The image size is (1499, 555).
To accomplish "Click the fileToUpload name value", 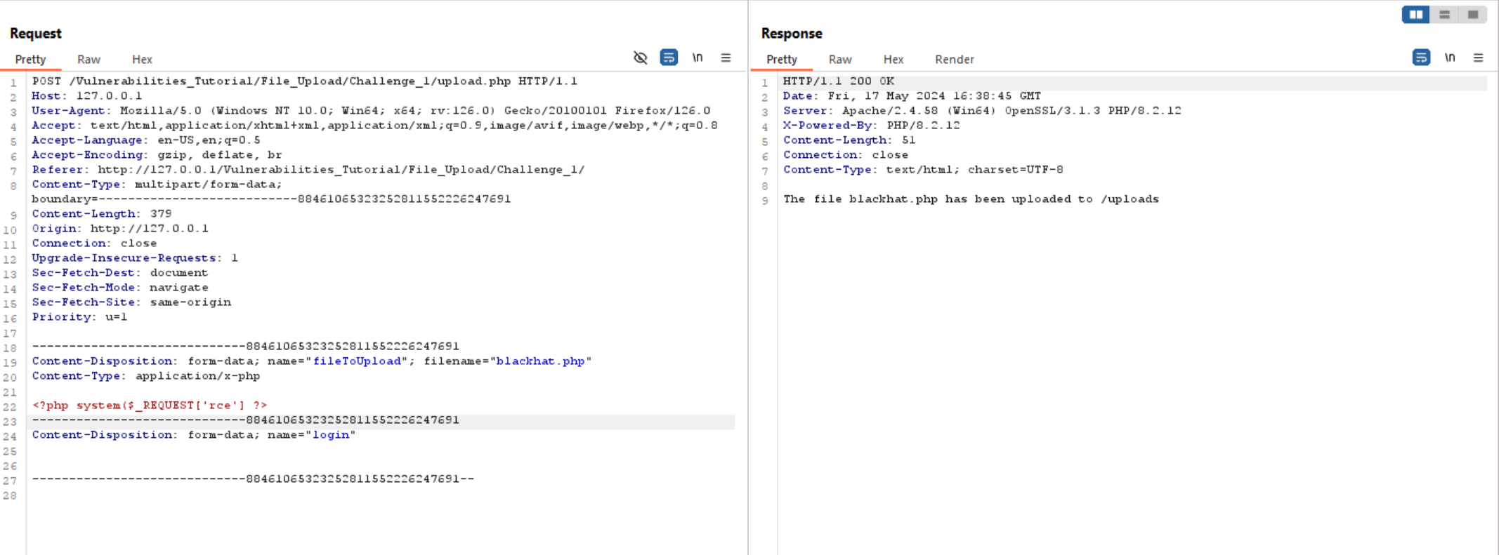I will click(357, 361).
